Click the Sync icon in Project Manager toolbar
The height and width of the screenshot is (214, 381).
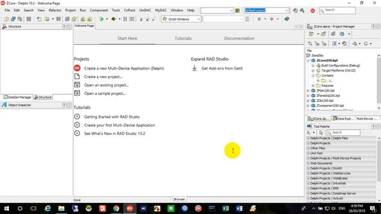click(x=310, y=43)
